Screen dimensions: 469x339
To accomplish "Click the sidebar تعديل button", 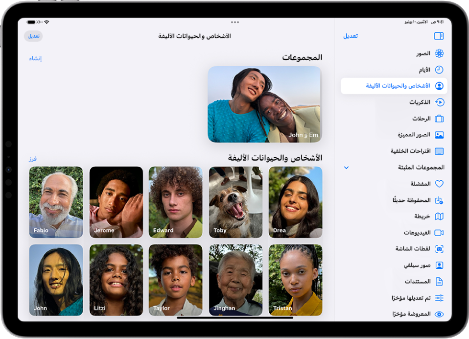I will (350, 36).
